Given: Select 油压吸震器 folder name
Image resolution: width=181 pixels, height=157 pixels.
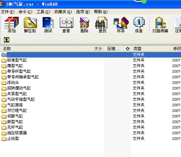Looking at the screenshot, I should coord(17,133).
